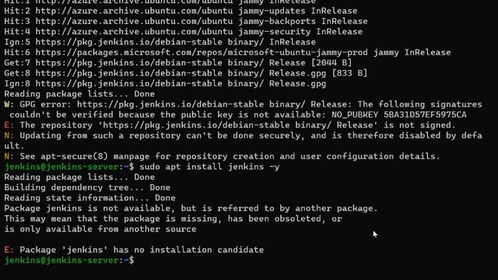Click the 'has no installation candidate' error line
The height and width of the screenshot is (280, 498).
(134, 250)
